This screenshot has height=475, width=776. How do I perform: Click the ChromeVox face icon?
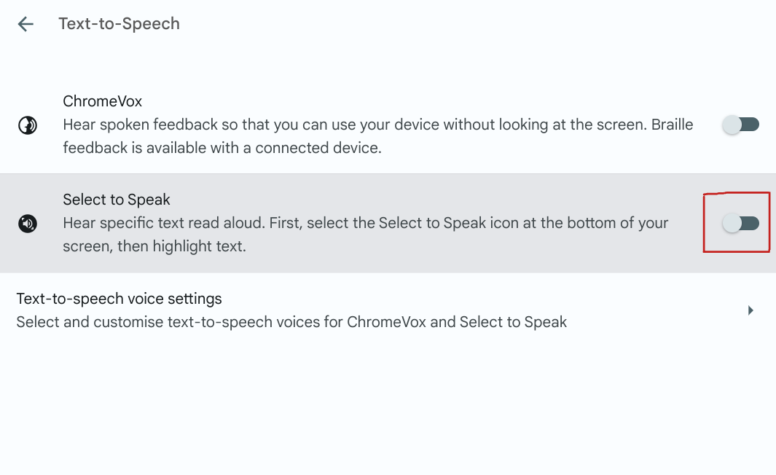(28, 126)
